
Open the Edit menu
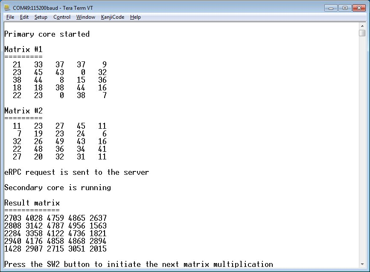[24, 17]
